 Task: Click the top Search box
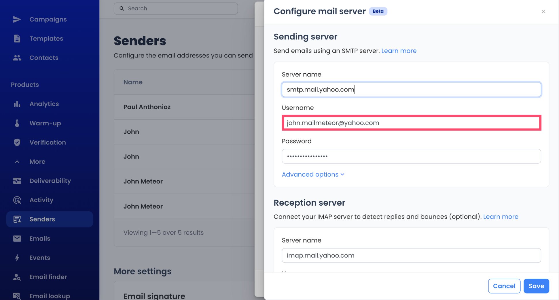click(x=176, y=9)
